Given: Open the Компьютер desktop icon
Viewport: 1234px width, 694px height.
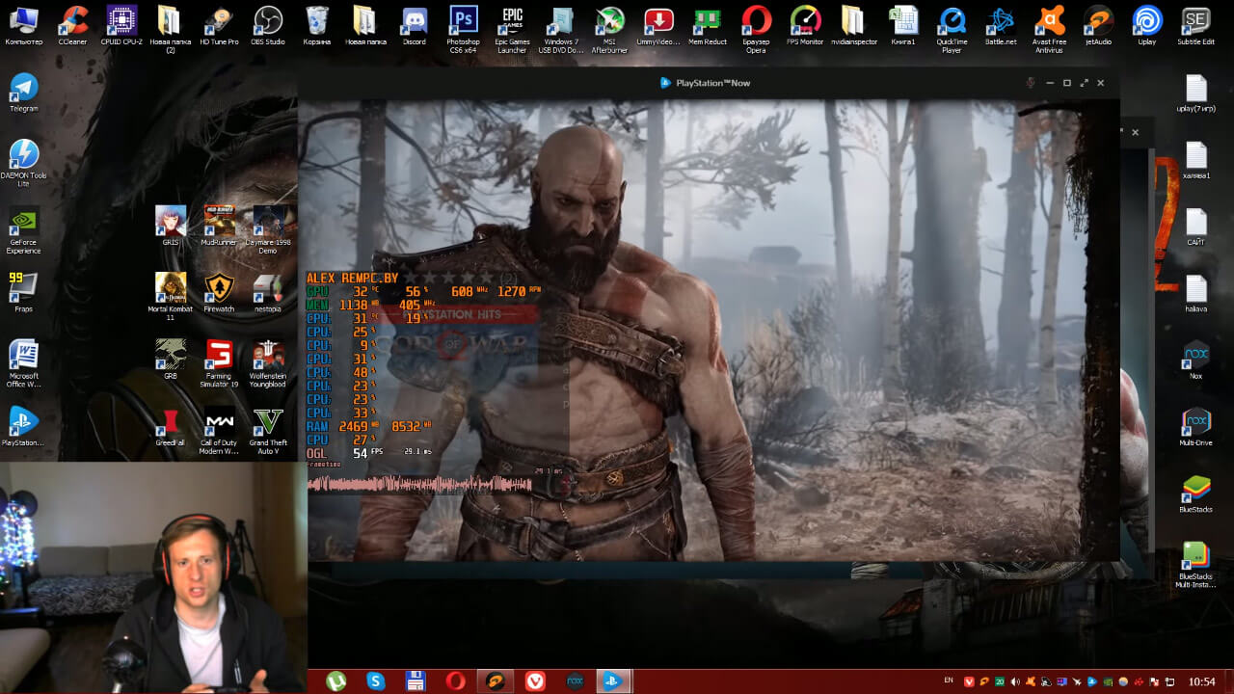Looking at the screenshot, I should [x=23, y=26].
